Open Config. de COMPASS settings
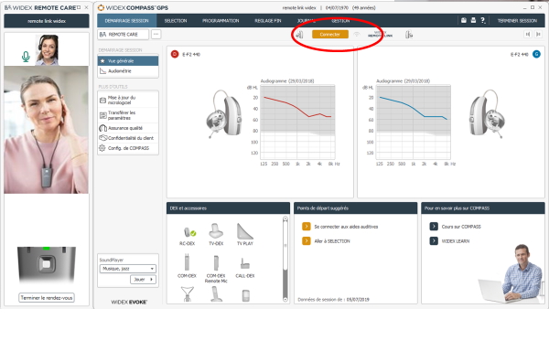Screen dimensions: 549x351 128,148
